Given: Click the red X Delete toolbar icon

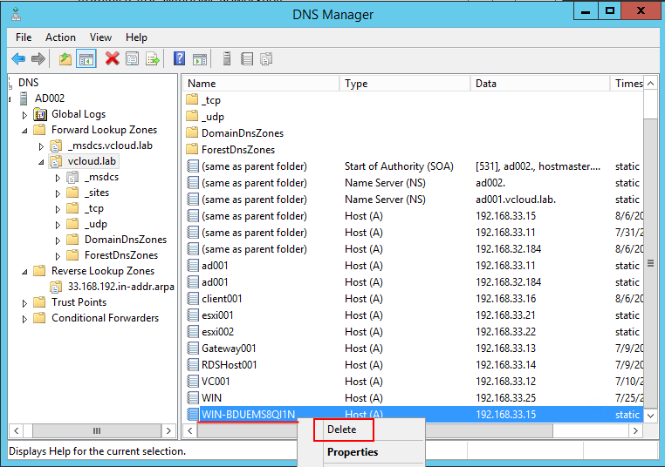Looking at the screenshot, I should [x=112, y=59].
